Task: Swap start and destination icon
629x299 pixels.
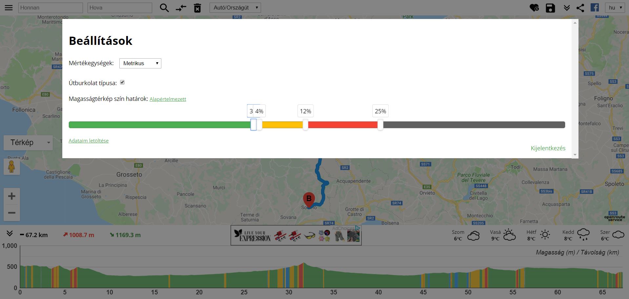Action: [x=181, y=8]
